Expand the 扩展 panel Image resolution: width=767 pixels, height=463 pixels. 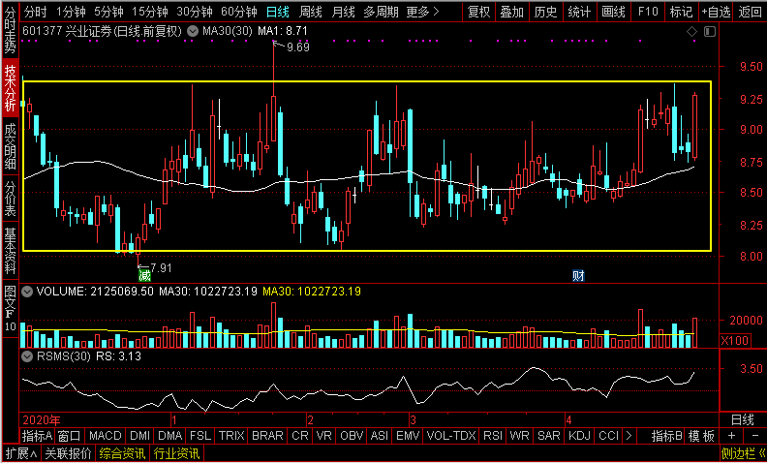point(21,453)
